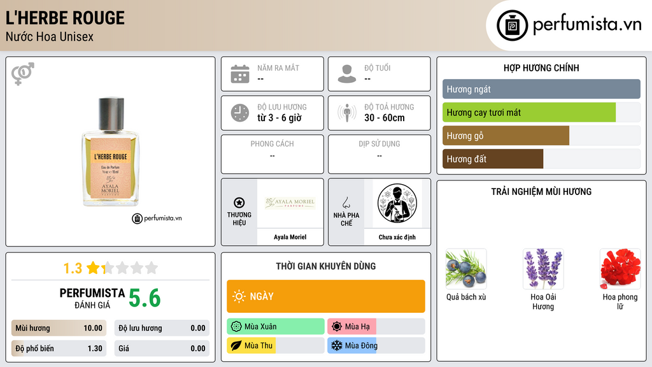
Task: Click the Độ lưu hương 0.00 score row
Action: pyautogui.click(x=162, y=328)
